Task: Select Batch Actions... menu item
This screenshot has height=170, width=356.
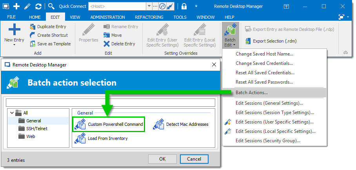Action: (x=252, y=93)
